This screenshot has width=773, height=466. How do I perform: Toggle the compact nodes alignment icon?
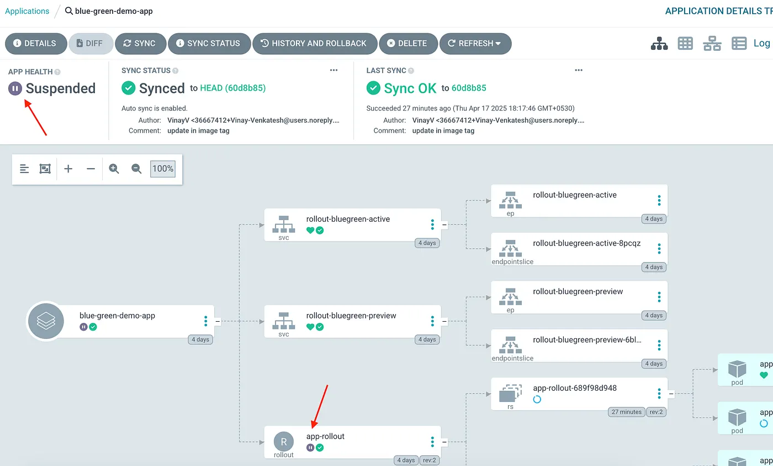click(24, 169)
